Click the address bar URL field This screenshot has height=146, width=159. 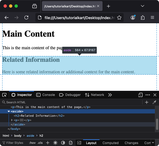79,18
